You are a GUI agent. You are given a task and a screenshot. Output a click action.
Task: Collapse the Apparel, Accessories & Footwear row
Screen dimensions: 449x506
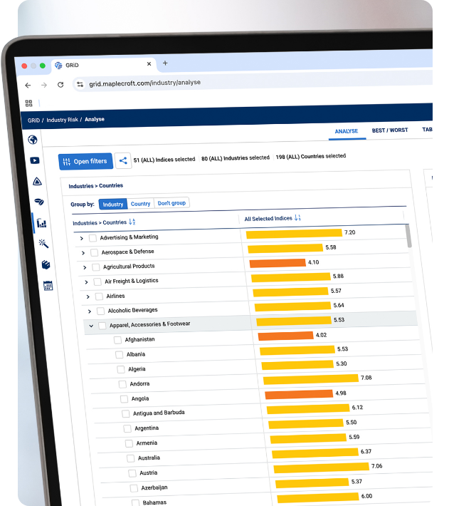(90, 325)
